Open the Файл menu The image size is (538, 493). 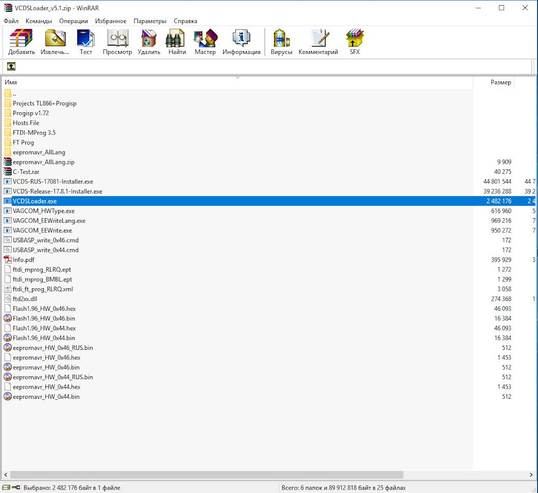(11, 21)
